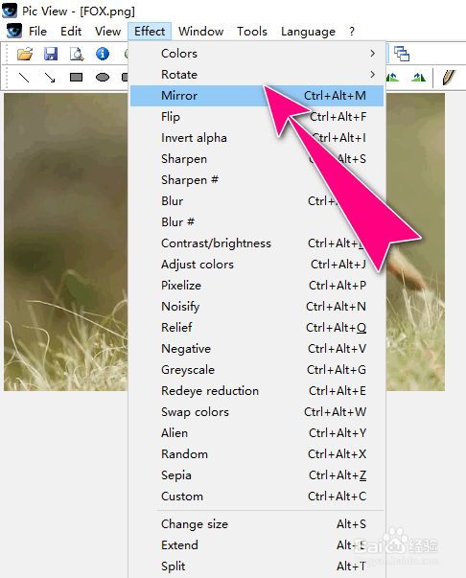Open the Tools menu
Viewport: 466px width, 578px height.
tap(252, 32)
